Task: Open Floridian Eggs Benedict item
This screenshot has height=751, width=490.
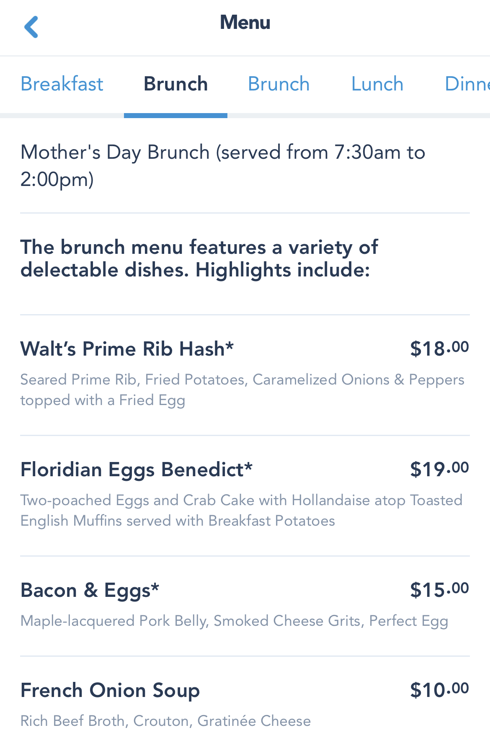Action: (x=137, y=470)
